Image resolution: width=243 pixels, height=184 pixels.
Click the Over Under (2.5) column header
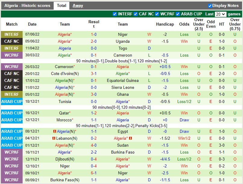click(199, 24)
